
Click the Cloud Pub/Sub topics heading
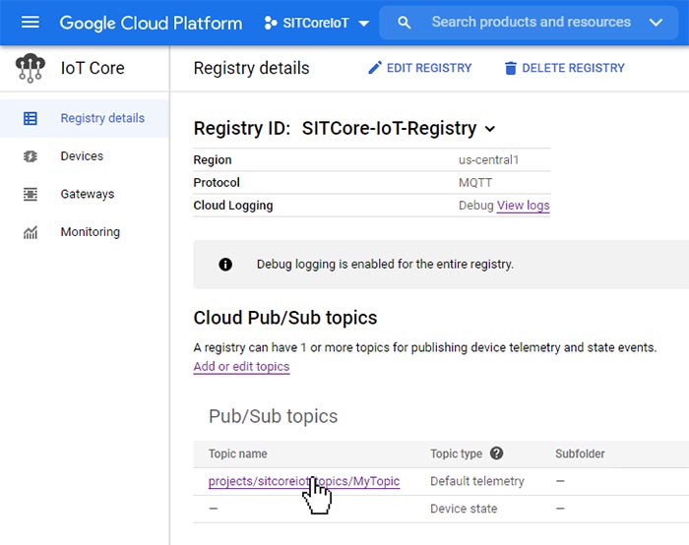pyautogui.click(x=285, y=318)
